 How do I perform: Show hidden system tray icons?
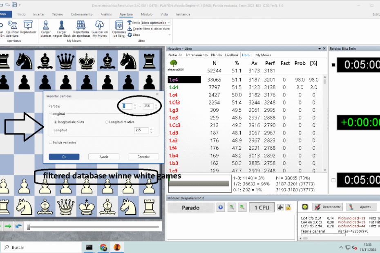click(341, 247)
